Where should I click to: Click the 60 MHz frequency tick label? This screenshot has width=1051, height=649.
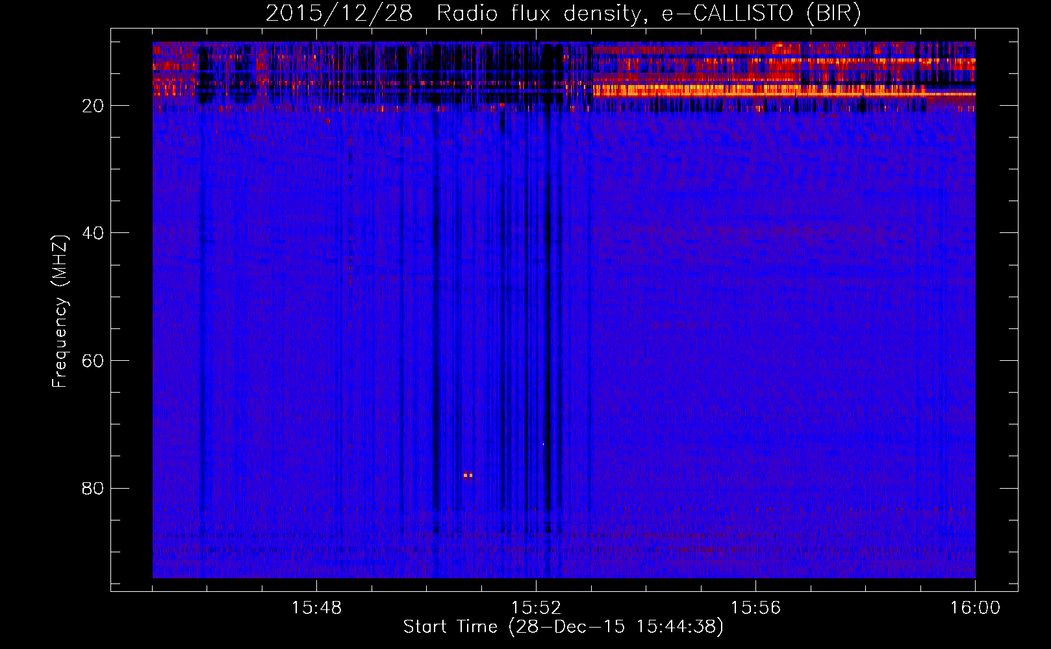click(x=93, y=361)
